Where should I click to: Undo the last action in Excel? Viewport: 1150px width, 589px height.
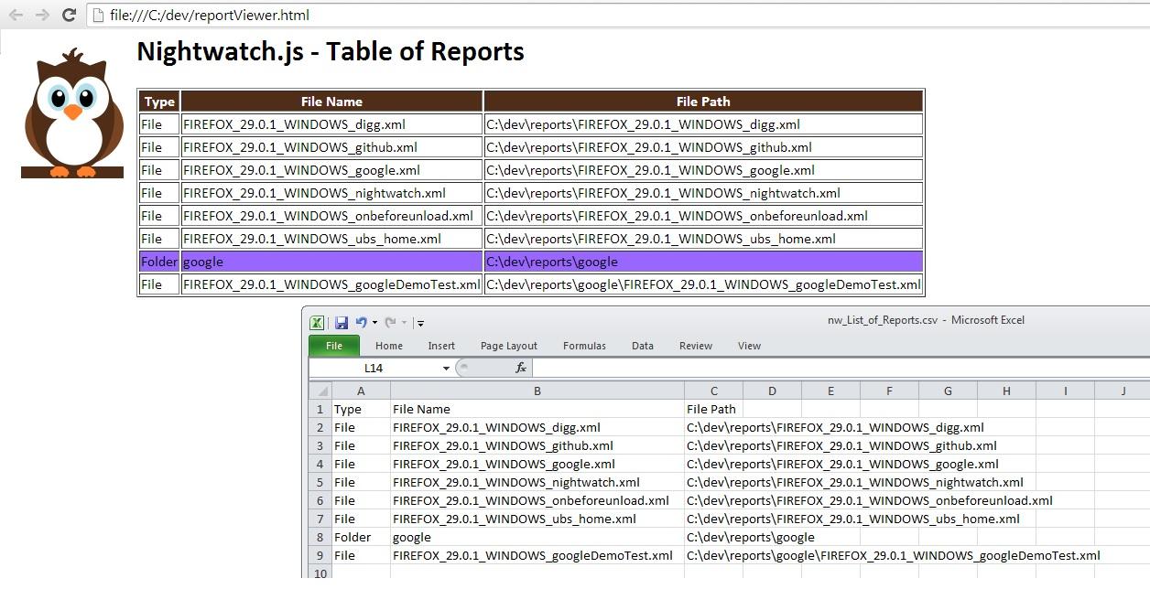pyautogui.click(x=362, y=322)
